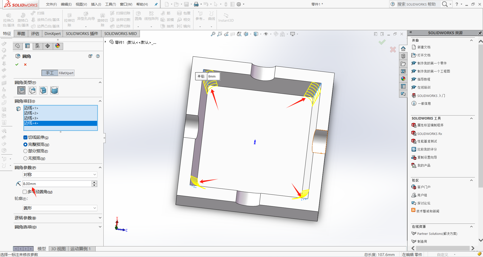483x257 pixels.
Task: Open SOLIDWORKS Resources home icon in task pane
Action: point(403,49)
